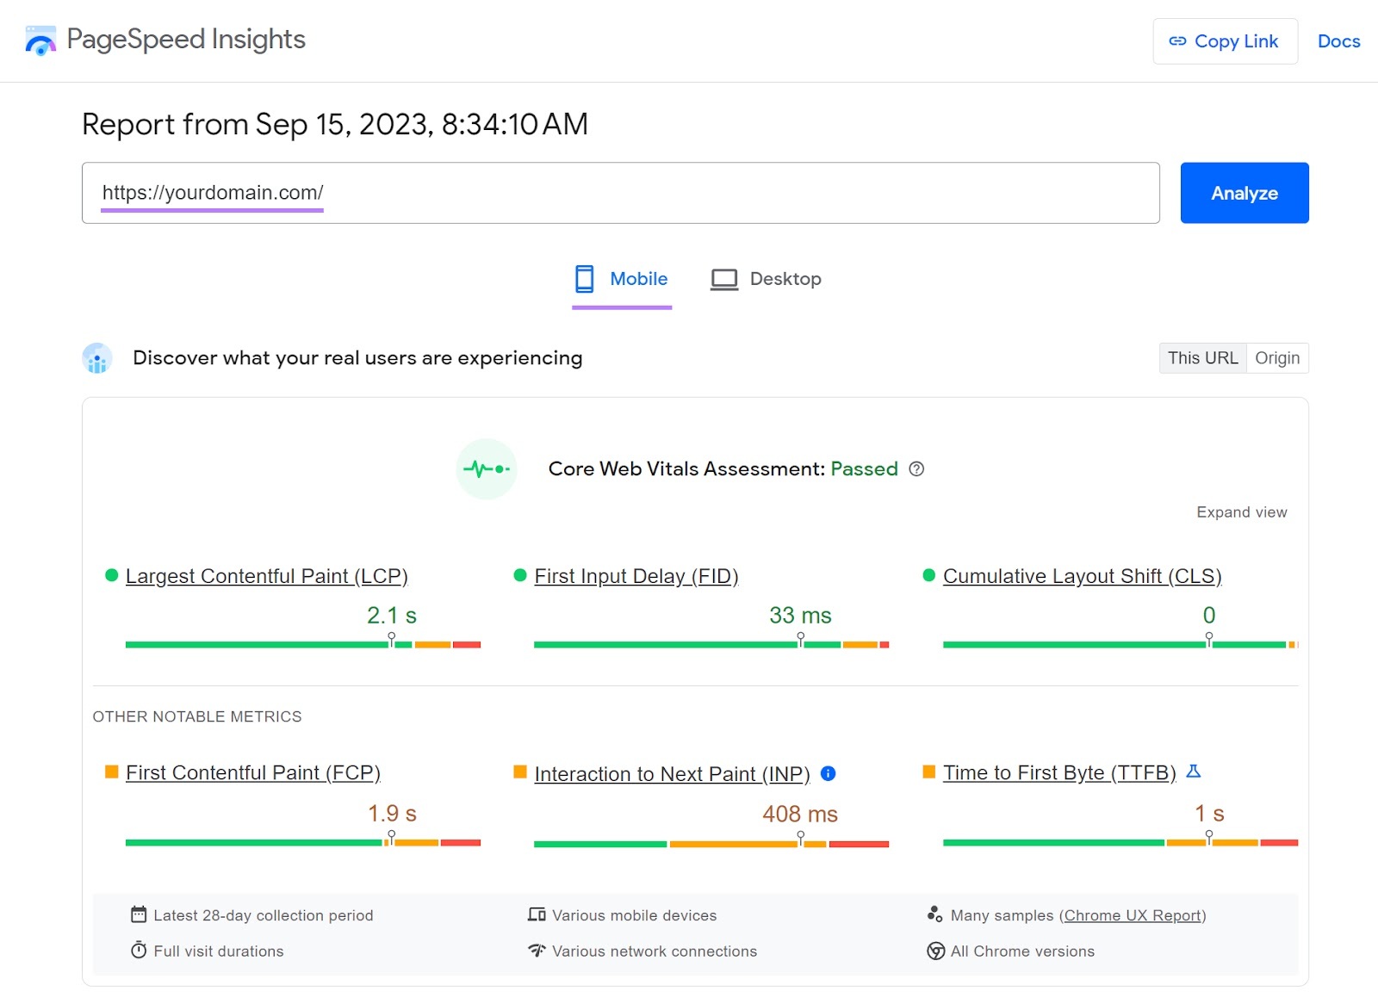Screen dimensions: 1378x1004
Task: Click Various mobile devices text
Action: pos(635,915)
